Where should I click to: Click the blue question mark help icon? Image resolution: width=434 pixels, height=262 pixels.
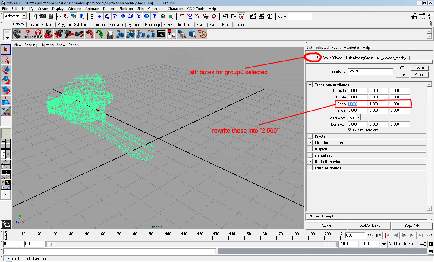coord(154,16)
